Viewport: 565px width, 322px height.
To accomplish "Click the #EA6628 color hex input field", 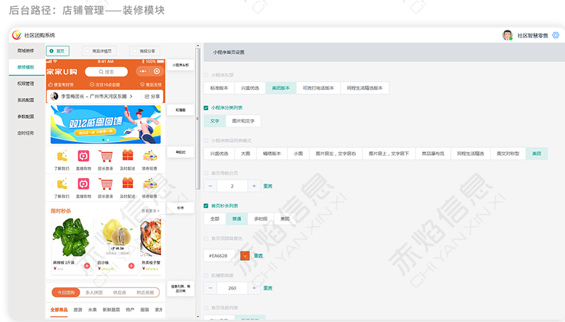I will point(219,256).
